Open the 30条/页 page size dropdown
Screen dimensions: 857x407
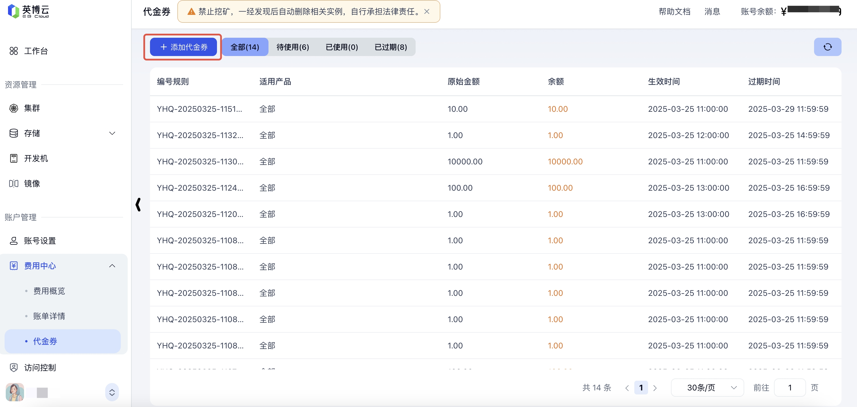707,387
